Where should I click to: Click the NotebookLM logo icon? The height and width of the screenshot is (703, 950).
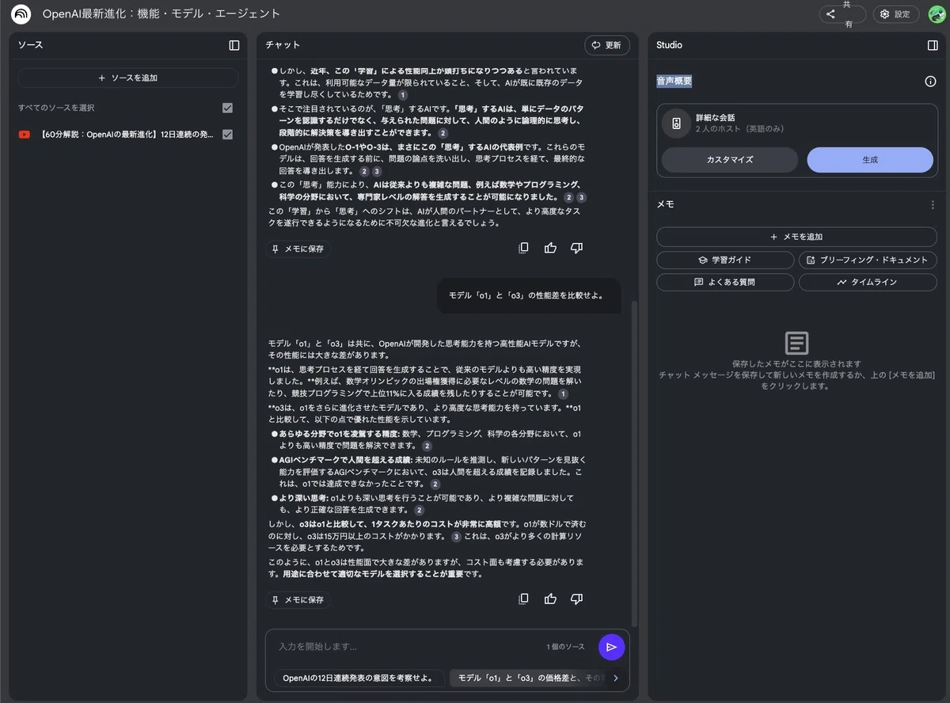click(x=21, y=14)
